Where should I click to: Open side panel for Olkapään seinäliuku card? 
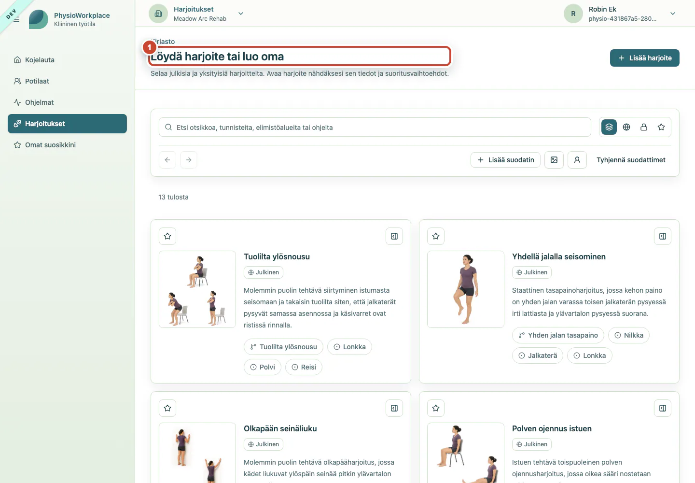pos(394,408)
